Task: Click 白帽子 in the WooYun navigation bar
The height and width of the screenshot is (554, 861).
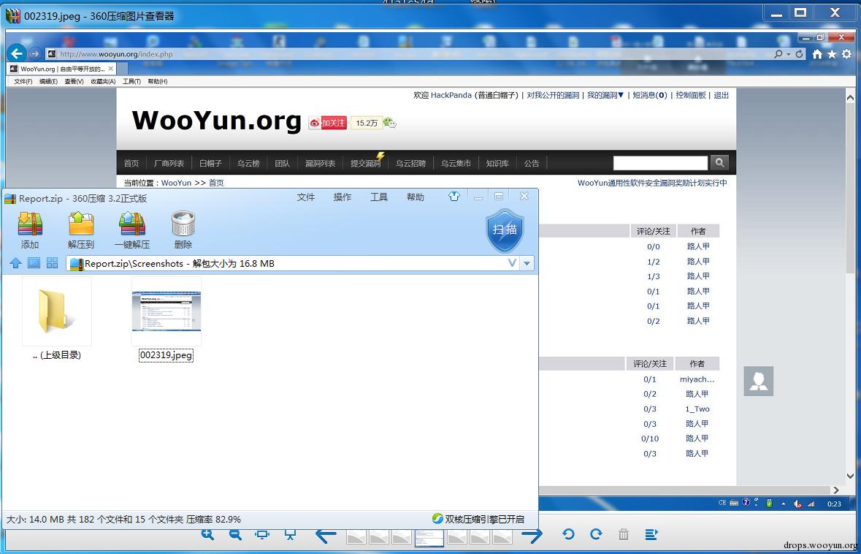Action: click(x=210, y=163)
